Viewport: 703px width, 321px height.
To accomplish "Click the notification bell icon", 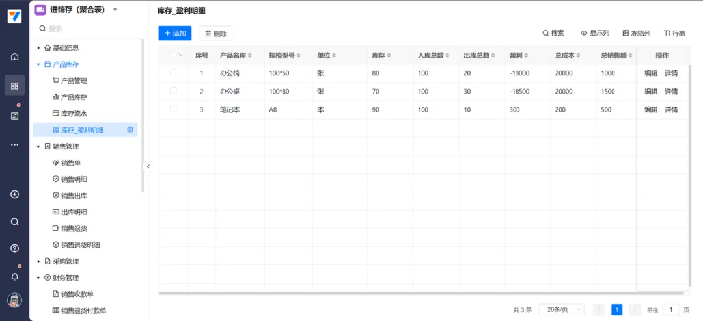I will [14, 276].
